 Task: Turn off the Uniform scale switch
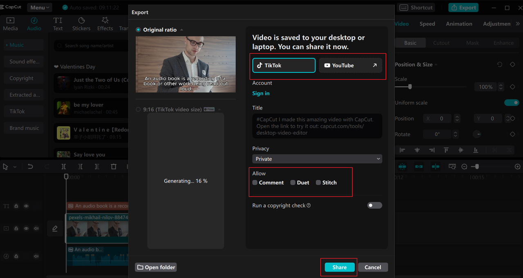(x=512, y=103)
